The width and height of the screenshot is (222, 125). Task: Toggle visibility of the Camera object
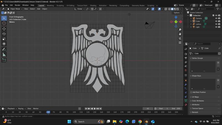click(216, 18)
